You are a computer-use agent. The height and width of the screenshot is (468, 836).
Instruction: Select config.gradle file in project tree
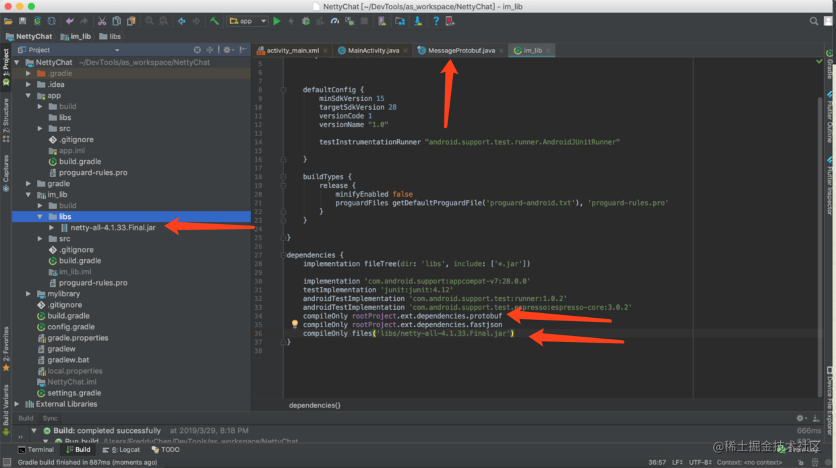71,327
